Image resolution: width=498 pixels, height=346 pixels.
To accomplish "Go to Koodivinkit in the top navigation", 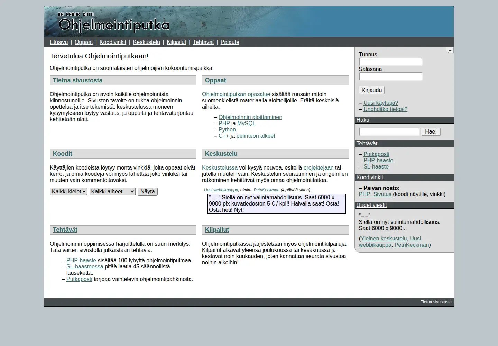I will tap(113, 42).
